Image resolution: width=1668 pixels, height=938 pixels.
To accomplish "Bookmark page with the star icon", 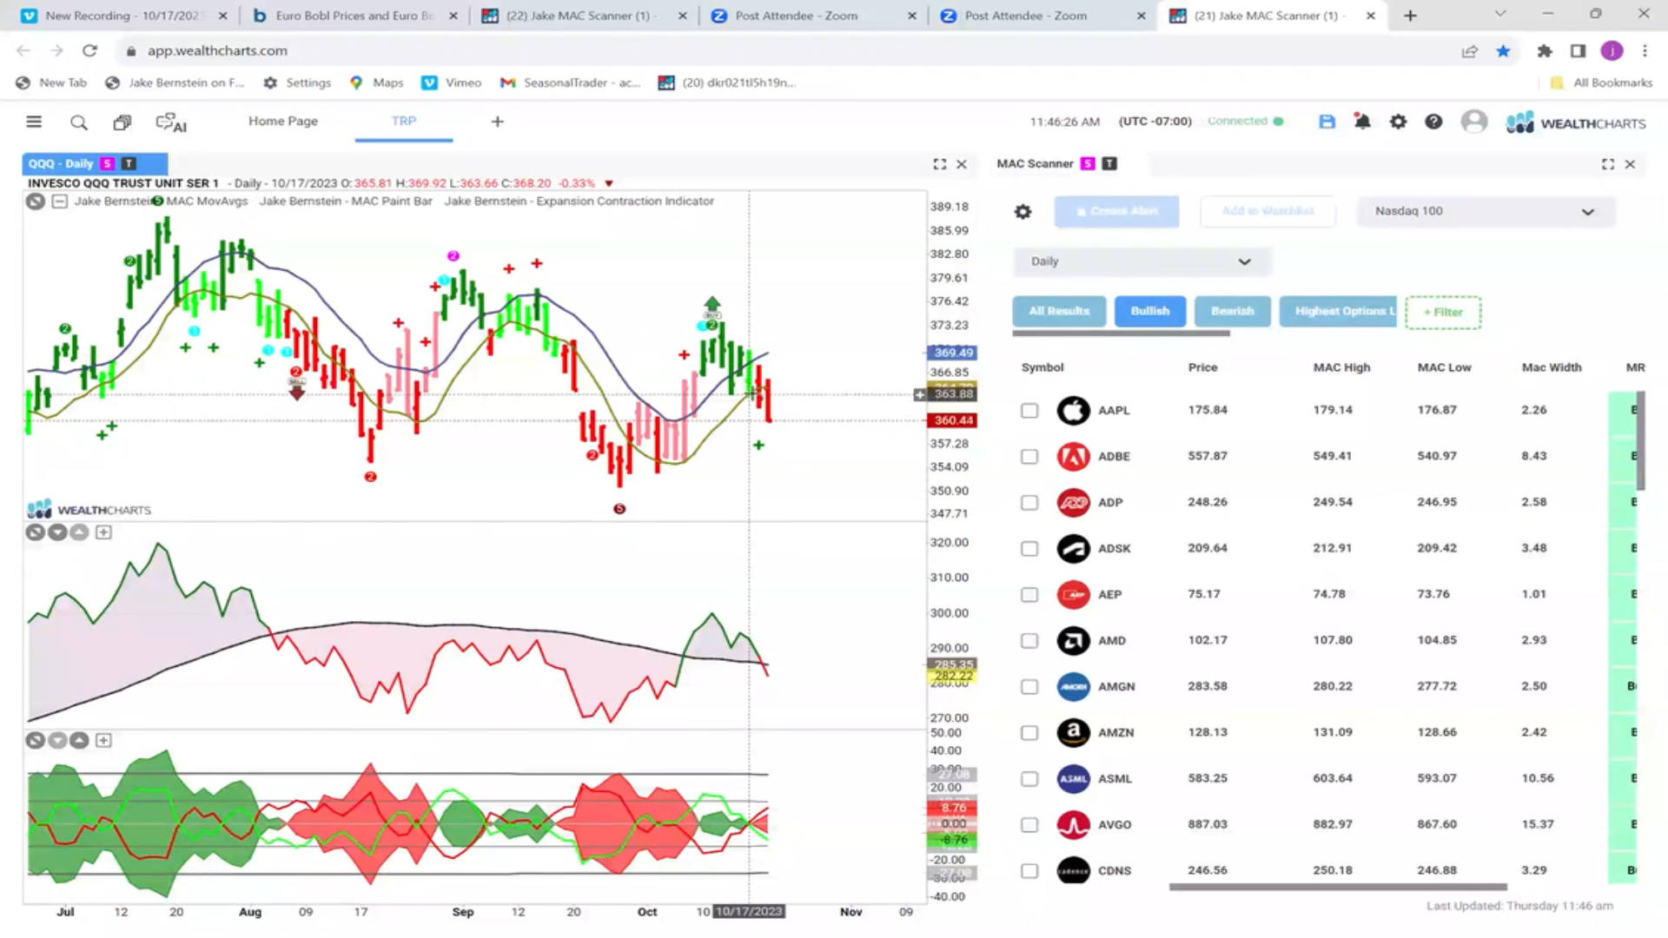I will coord(1503,51).
